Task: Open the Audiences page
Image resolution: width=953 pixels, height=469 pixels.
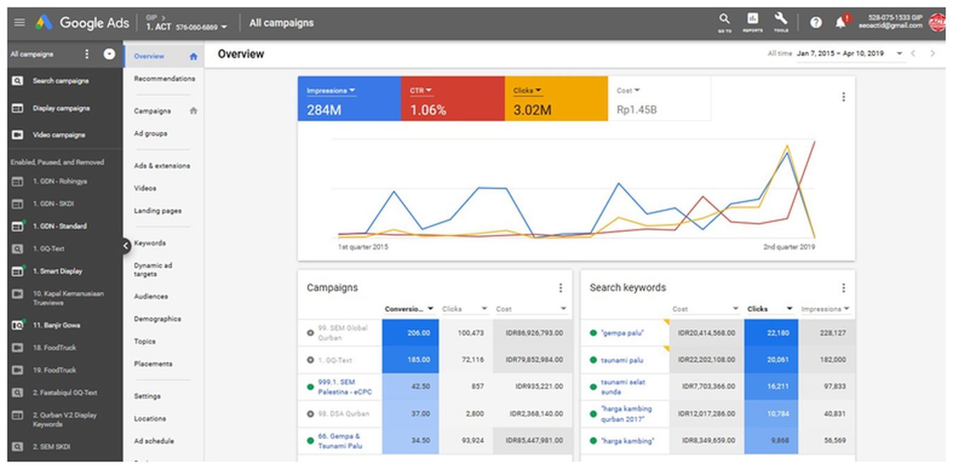Action: pos(151,296)
